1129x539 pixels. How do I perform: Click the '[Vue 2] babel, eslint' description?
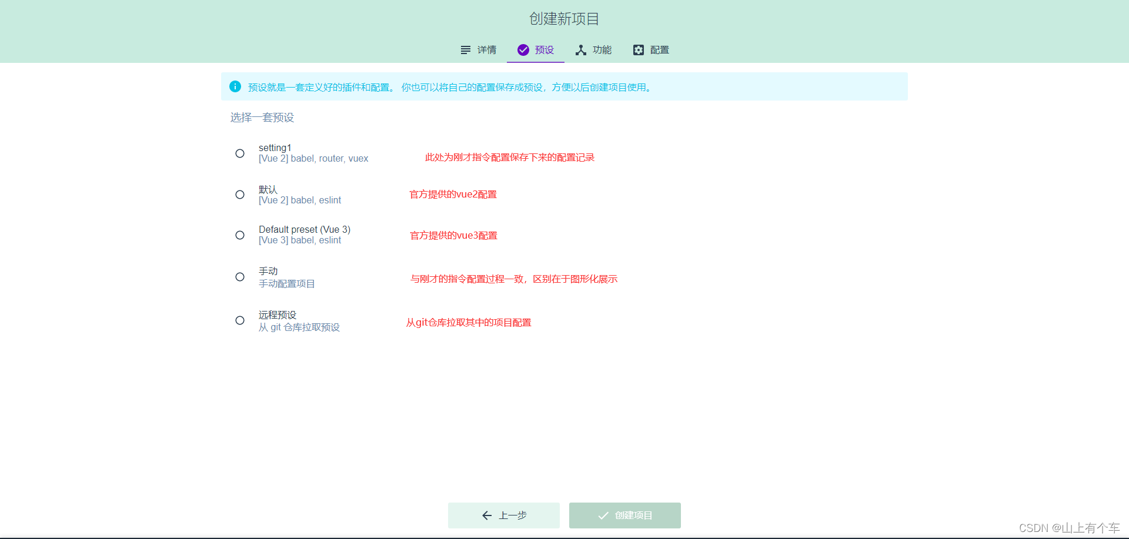point(300,200)
